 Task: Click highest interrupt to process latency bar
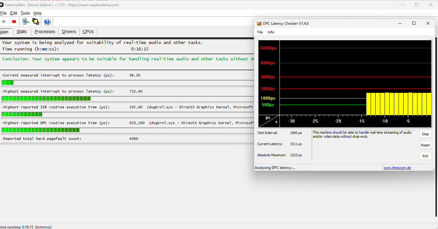(127, 99)
